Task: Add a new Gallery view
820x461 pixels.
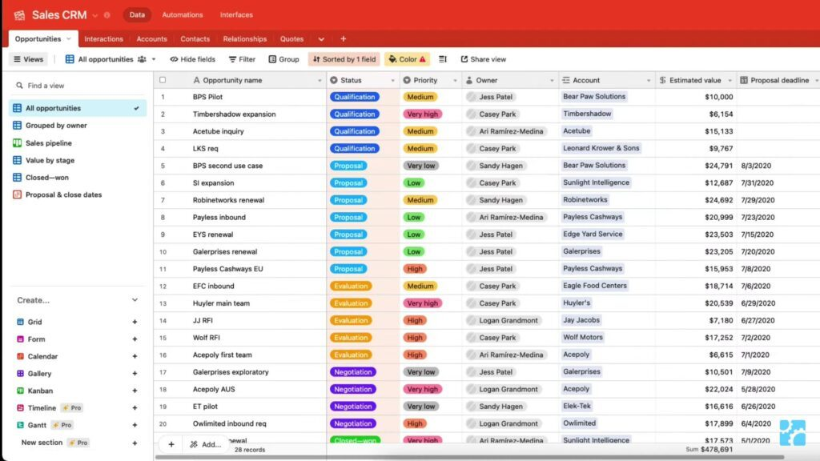Action: 135,374
